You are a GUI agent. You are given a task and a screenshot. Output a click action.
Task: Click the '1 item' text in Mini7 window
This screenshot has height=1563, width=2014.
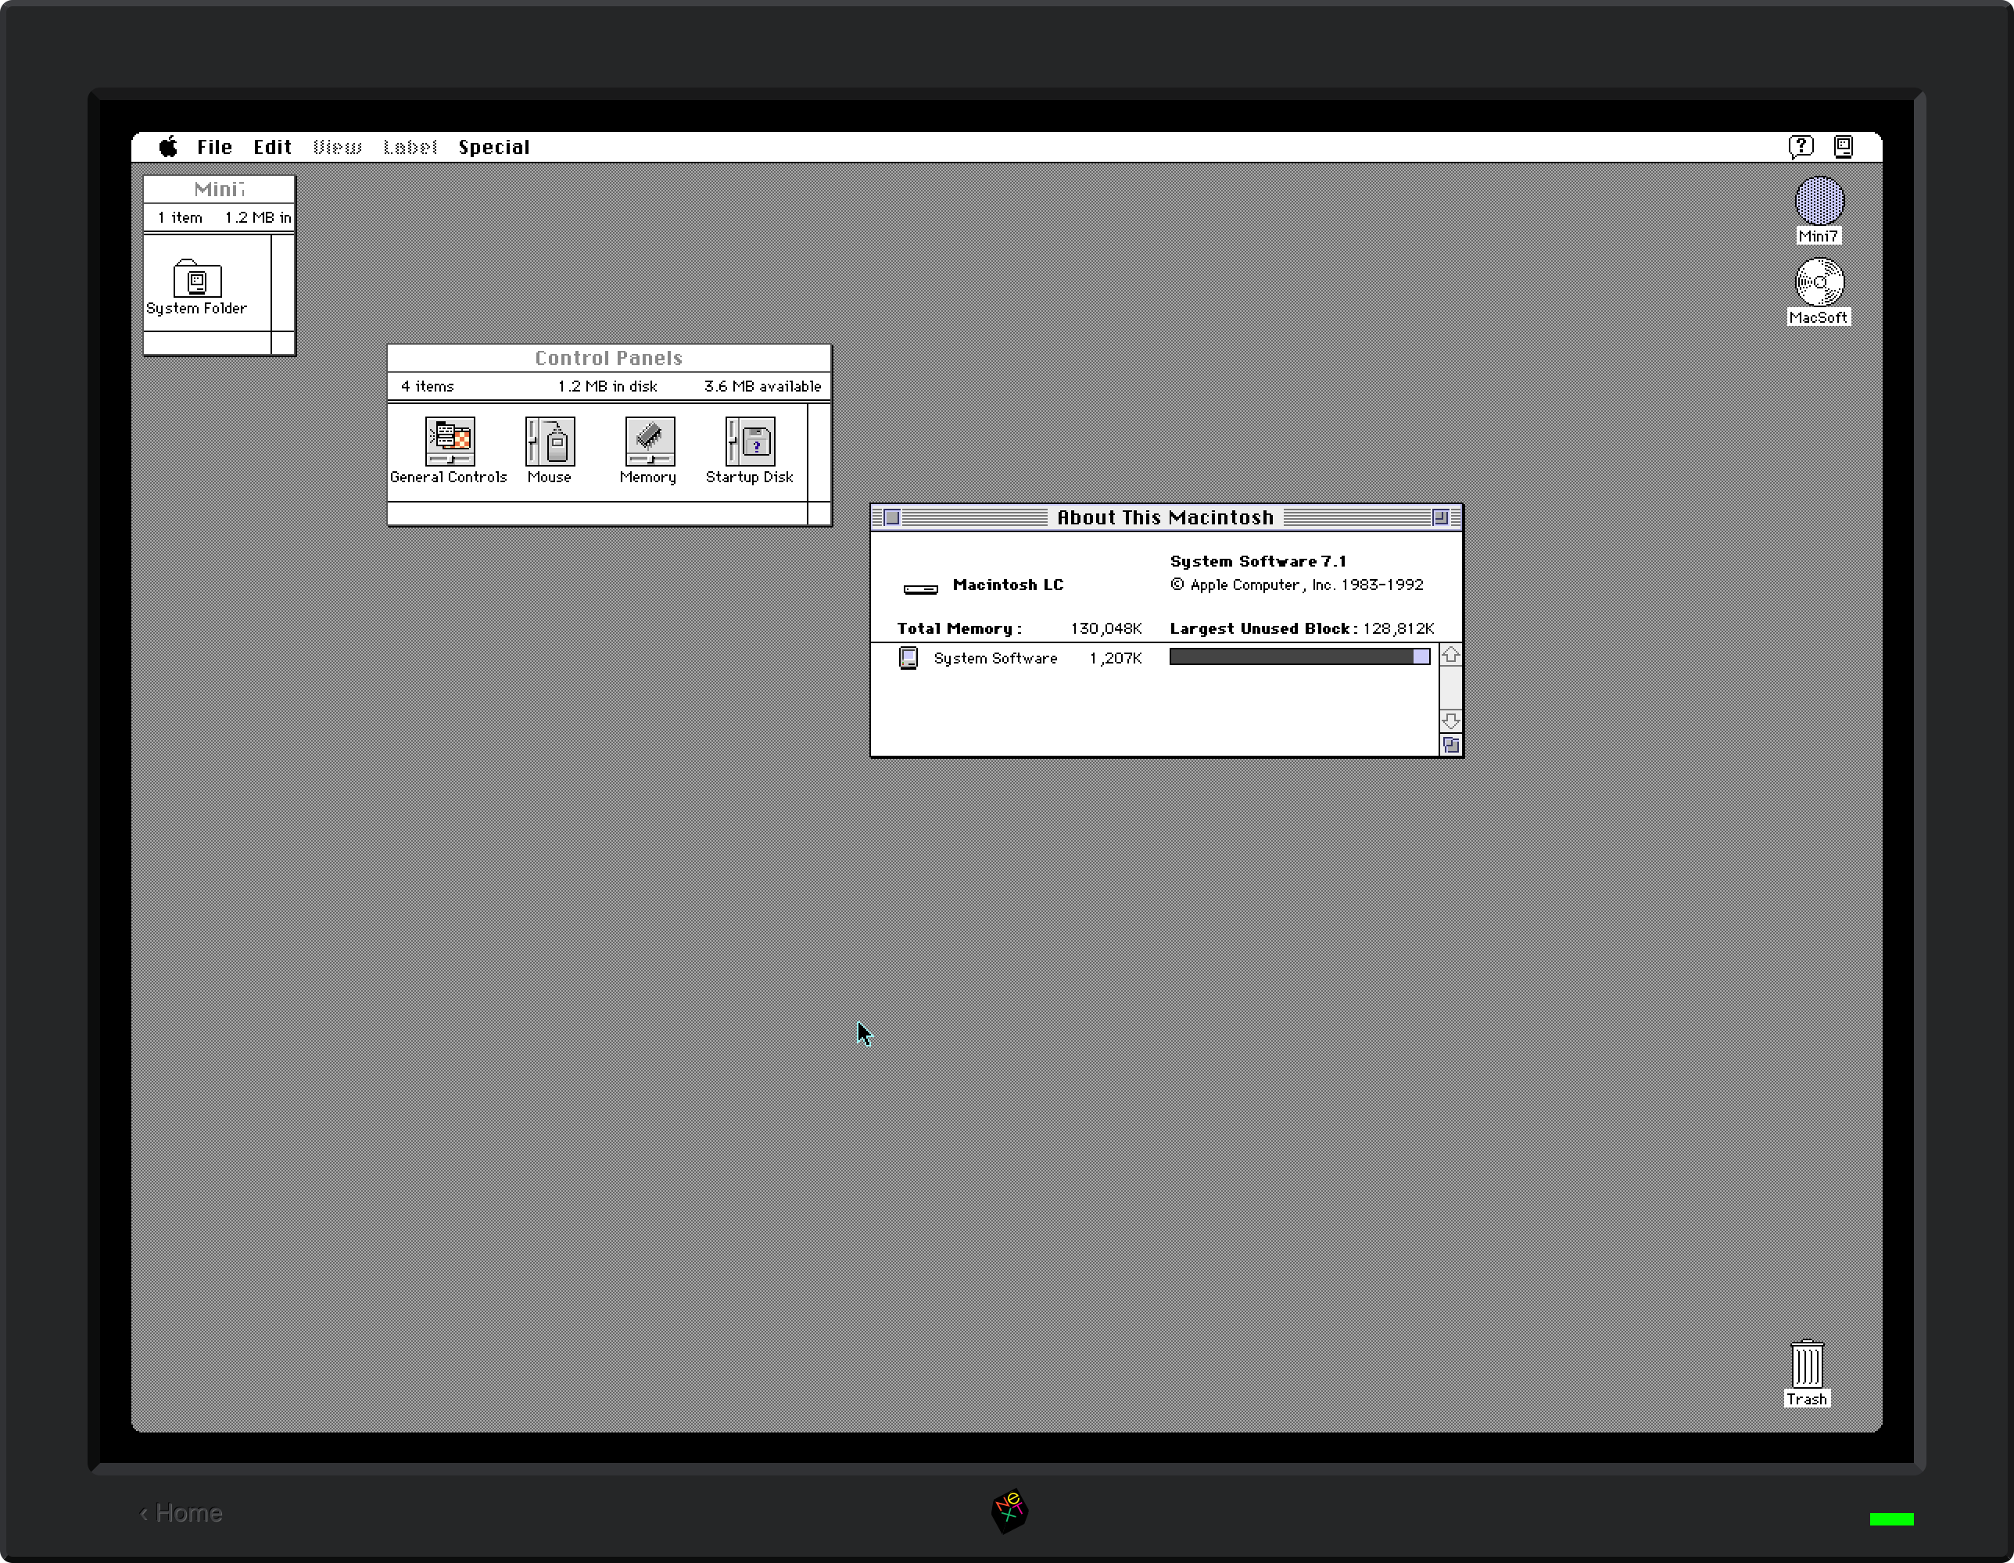[180, 217]
